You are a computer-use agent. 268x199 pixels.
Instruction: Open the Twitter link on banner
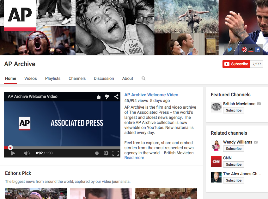click(230, 50)
